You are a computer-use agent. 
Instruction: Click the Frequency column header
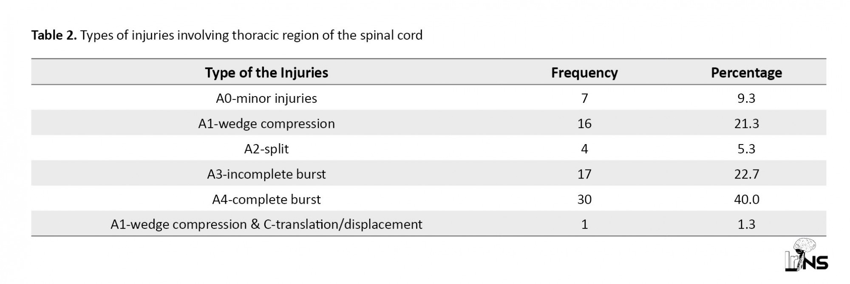pos(584,73)
